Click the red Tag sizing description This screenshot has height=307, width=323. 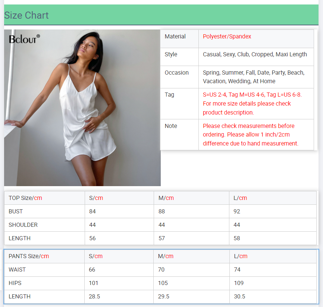tap(252, 103)
